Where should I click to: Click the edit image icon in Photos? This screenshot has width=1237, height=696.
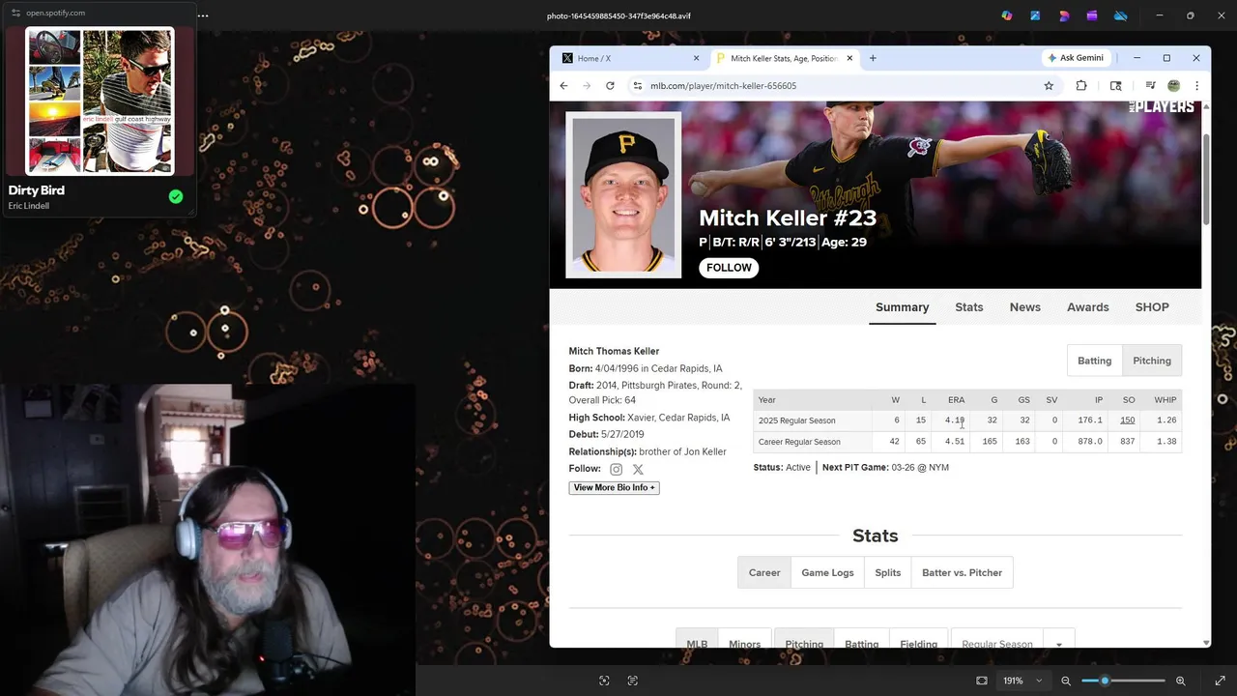pos(1035,15)
